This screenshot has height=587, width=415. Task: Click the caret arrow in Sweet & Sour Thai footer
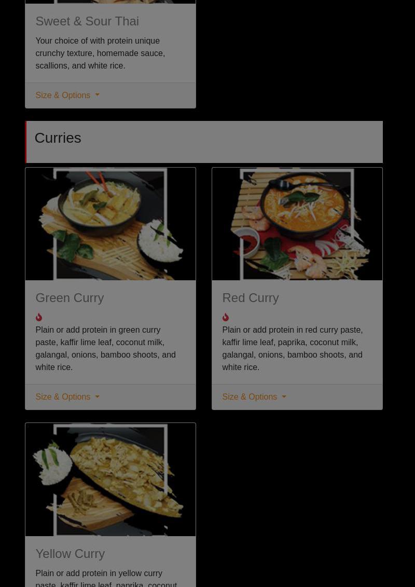[98, 95]
